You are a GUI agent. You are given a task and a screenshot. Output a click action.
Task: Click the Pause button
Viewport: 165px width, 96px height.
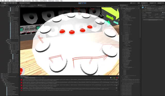(82, 3)
